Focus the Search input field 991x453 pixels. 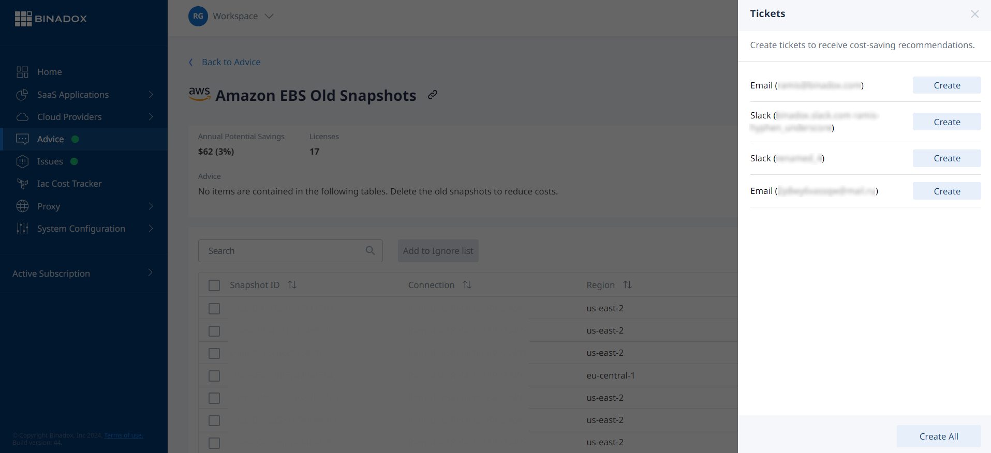(x=290, y=251)
